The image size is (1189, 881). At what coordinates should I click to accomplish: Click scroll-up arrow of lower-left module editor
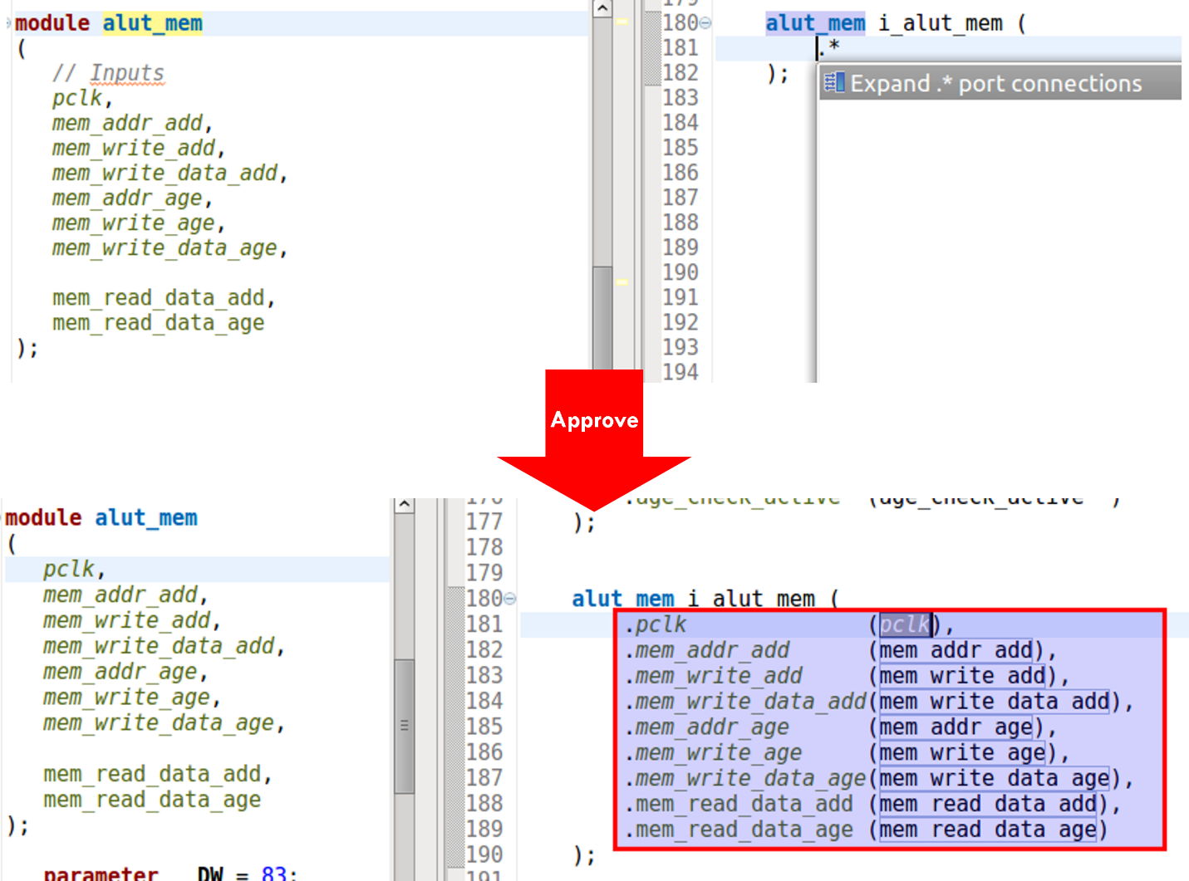pyautogui.click(x=404, y=505)
